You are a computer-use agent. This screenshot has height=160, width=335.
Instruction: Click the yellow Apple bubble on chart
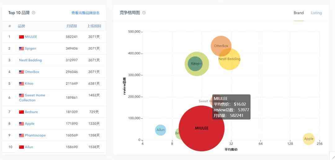[309, 139]
